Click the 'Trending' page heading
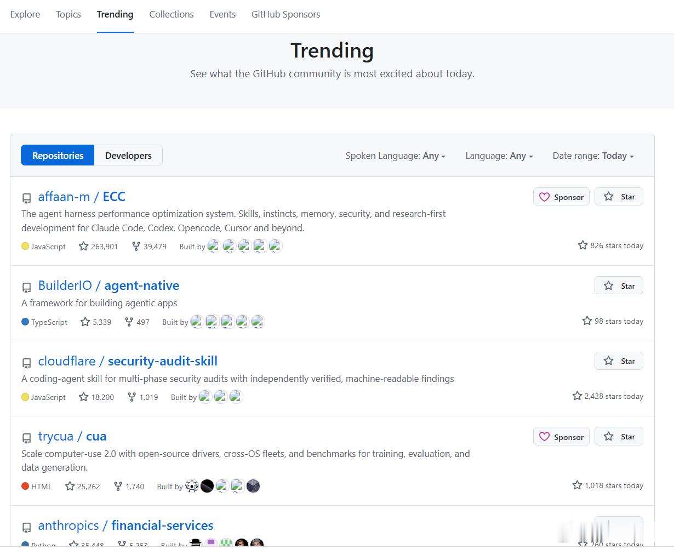 (332, 50)
